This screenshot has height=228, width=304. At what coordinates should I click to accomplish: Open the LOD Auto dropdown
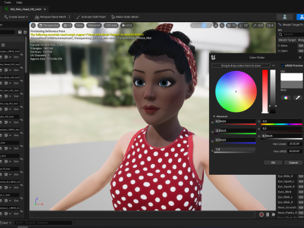(111, 25)
